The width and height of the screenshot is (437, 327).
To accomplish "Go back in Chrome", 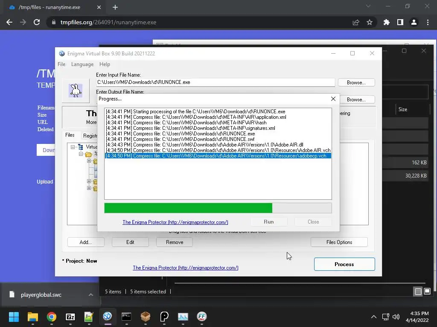I will pos(9,22).
